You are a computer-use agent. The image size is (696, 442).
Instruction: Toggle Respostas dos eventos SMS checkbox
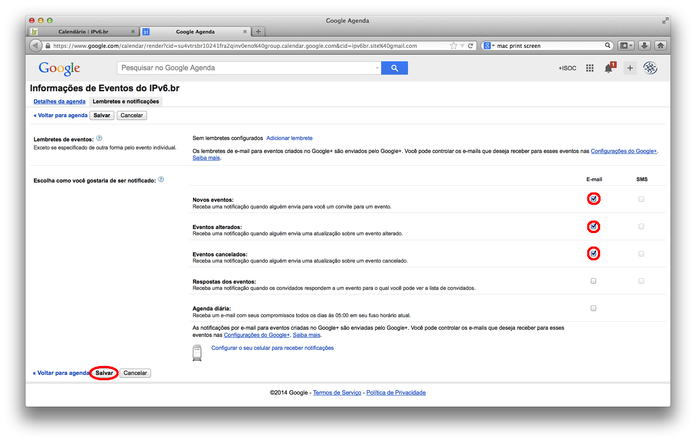coord(641,281)
